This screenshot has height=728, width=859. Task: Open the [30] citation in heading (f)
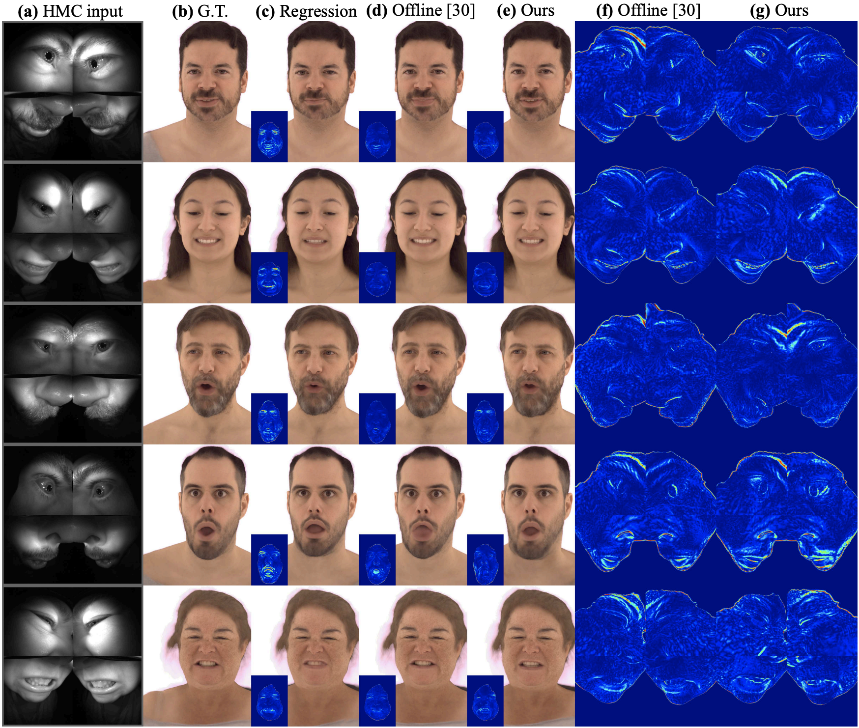click(x=686, y=10)
